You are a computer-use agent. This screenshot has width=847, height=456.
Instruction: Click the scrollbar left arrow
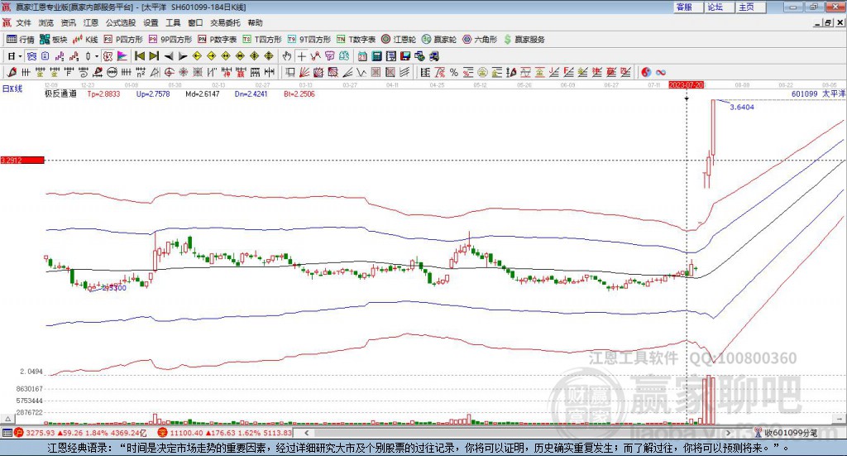(306, 433)
